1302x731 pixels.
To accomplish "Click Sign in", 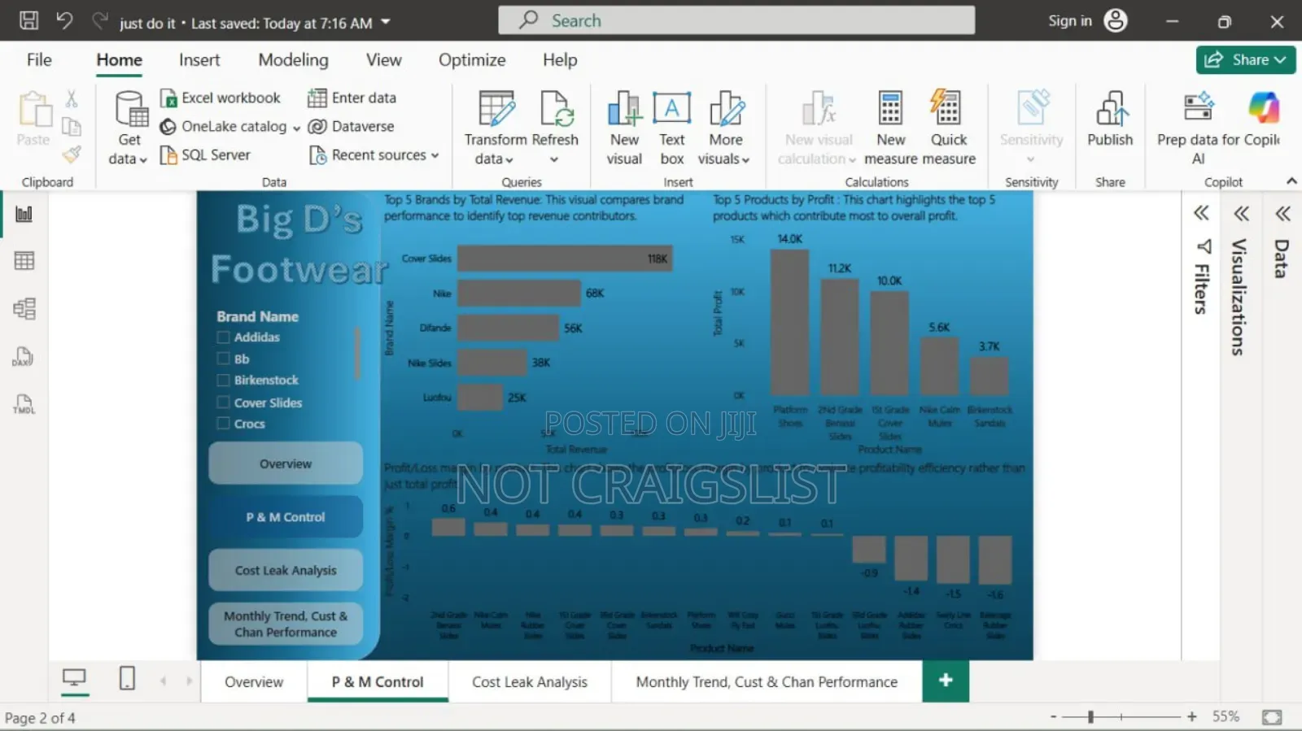I will coord(1069,21).
